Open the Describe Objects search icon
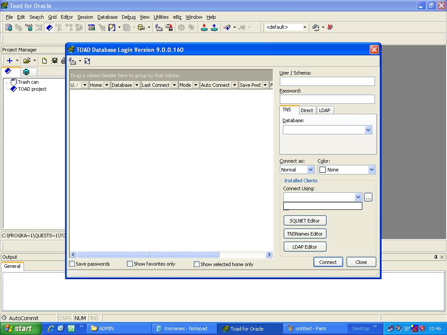This screenshot has height=335, width=447. pyautogui.click(x=112, y=27)
